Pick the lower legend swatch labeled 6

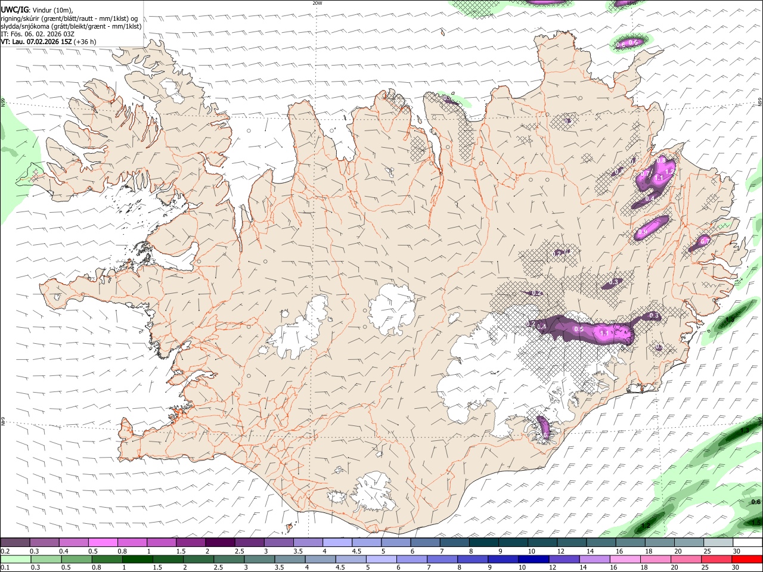412,559
